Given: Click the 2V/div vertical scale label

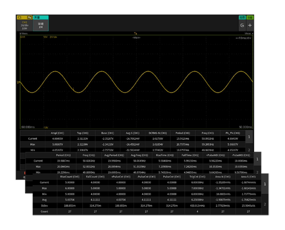Looking at the screenshot, I should pyautogui.click(x=53, y=37).
